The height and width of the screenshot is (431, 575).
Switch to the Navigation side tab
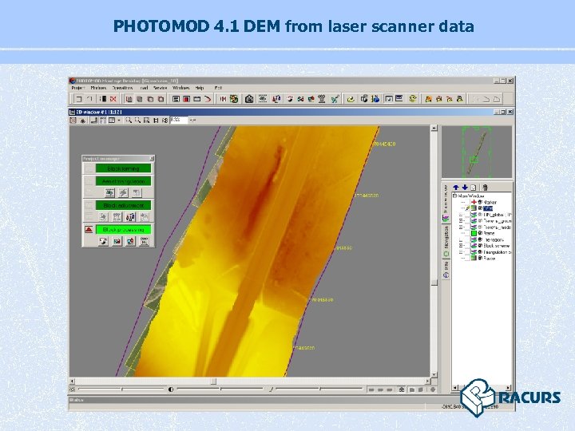[x=446, y=240]
